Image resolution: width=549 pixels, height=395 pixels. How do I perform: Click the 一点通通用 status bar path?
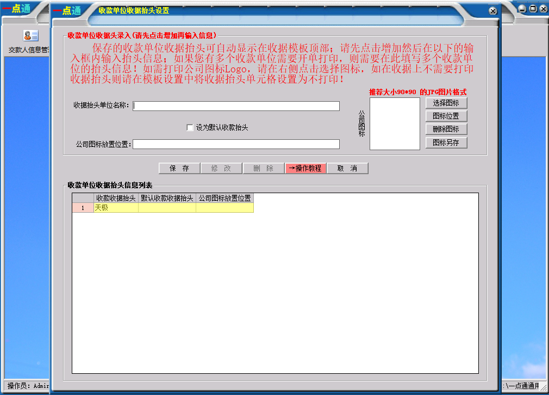click(521, 386)
